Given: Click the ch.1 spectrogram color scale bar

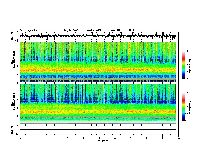Looking at the screenshot, I should point(184,65).
